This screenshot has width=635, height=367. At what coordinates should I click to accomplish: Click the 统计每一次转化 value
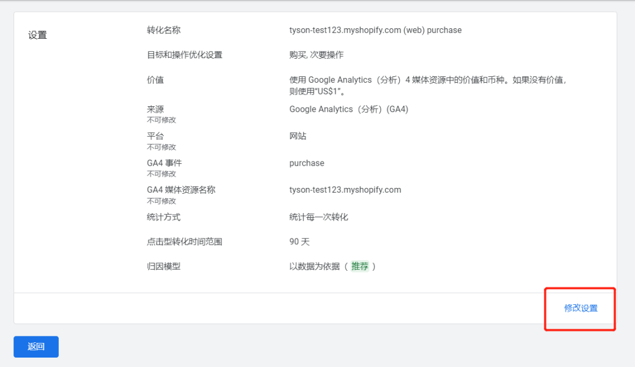pos(319,217)
